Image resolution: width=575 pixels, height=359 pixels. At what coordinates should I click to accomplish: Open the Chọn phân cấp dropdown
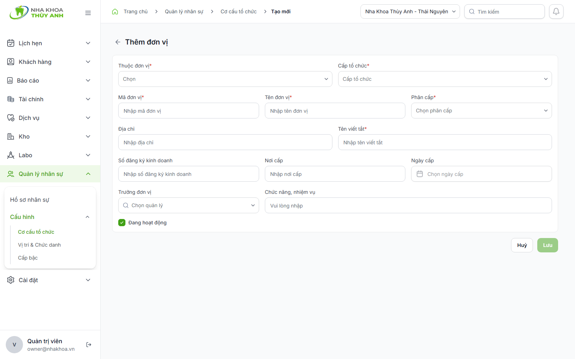coord(482,111)
